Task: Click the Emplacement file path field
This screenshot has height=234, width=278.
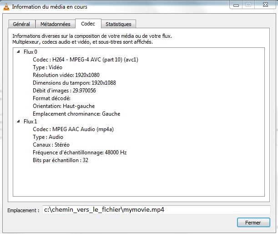Action: point(157,210)
